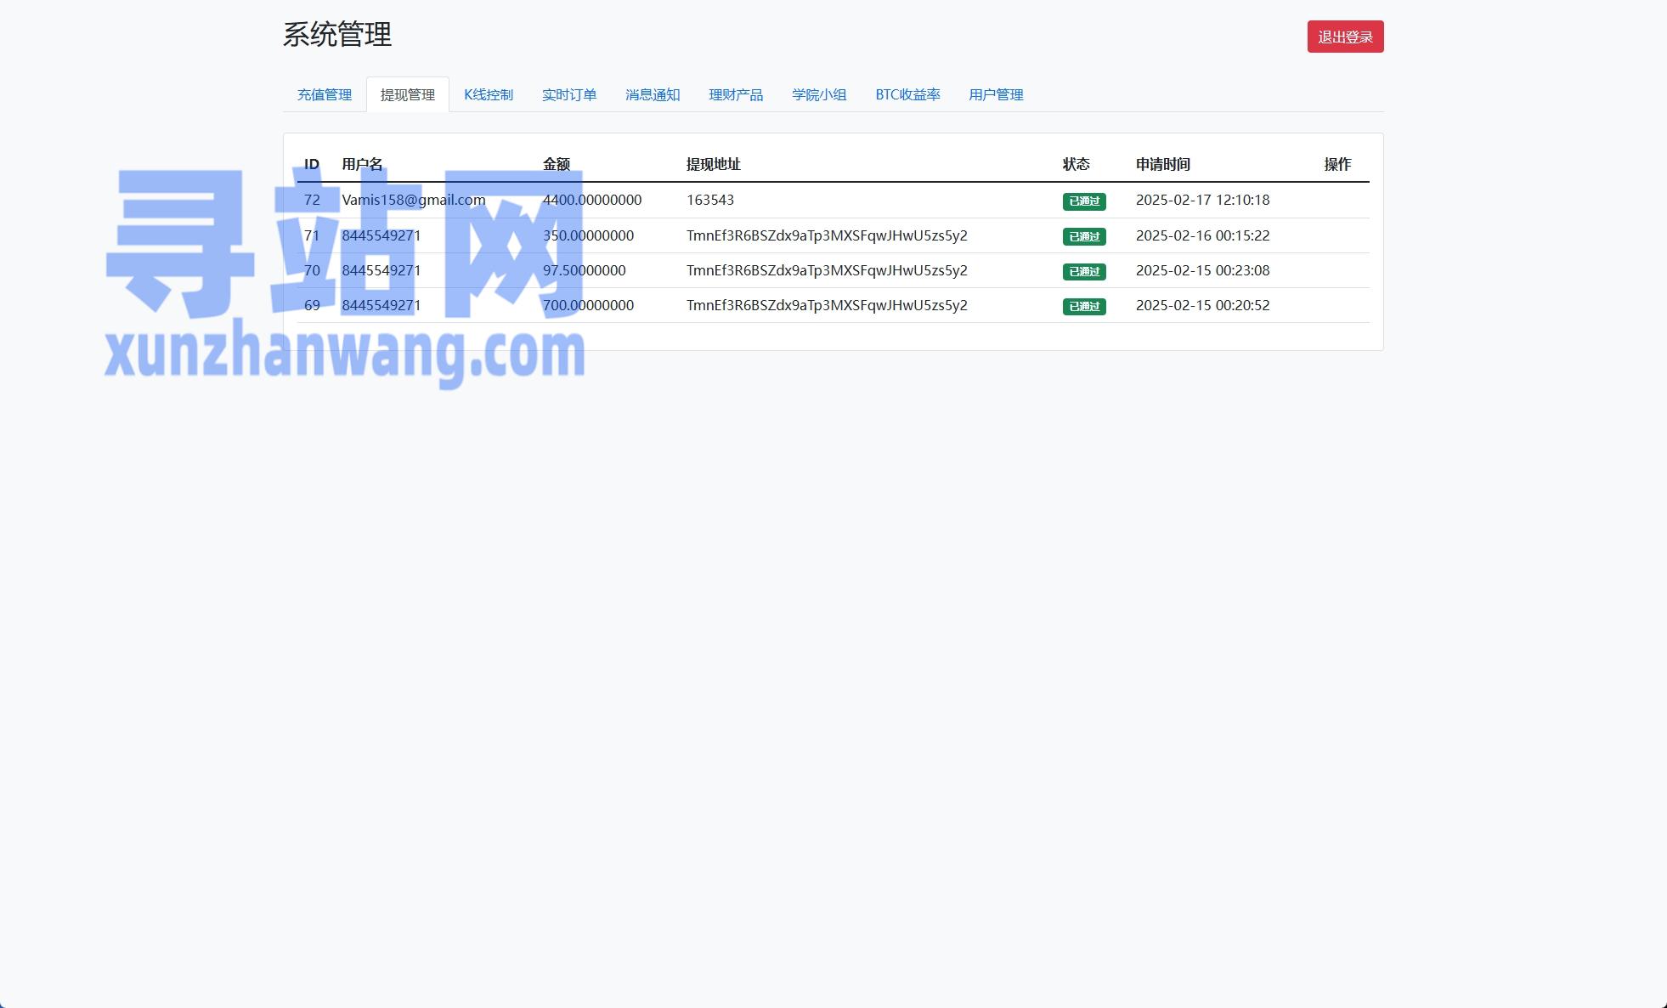Click the 提现地址 column header
1667x1008 pixels.
point(714,164)
